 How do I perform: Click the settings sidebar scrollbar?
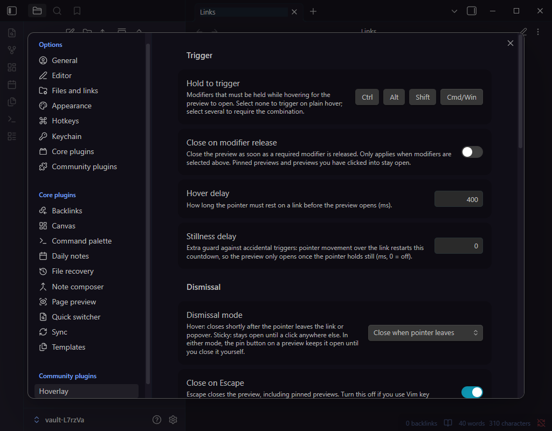point(148,214)
